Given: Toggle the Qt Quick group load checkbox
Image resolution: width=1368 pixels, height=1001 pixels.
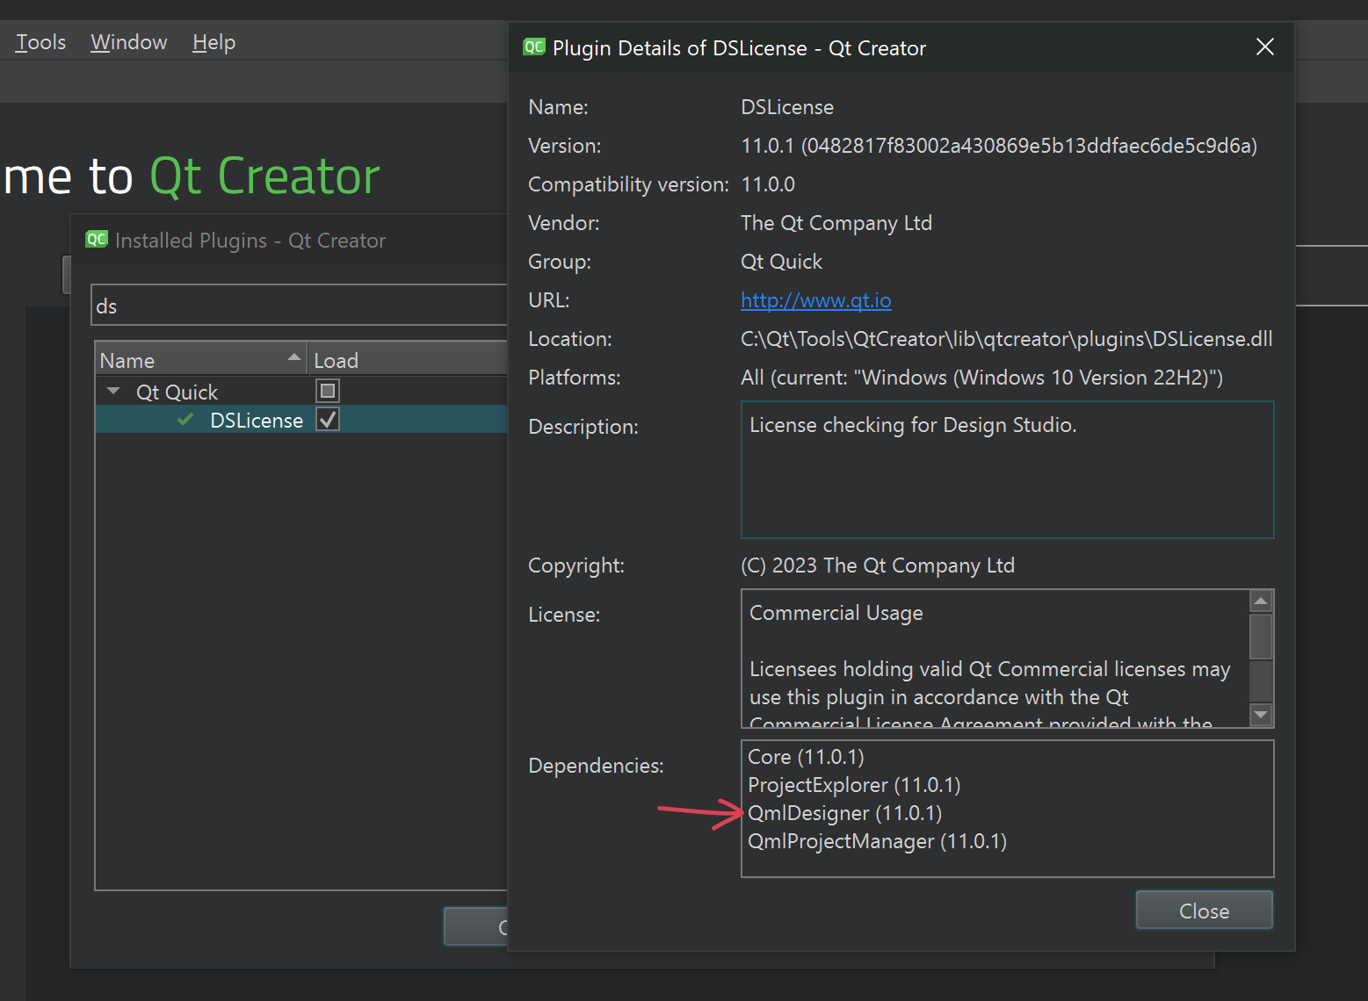Looking at the screenshot, I should coord(328,391).
